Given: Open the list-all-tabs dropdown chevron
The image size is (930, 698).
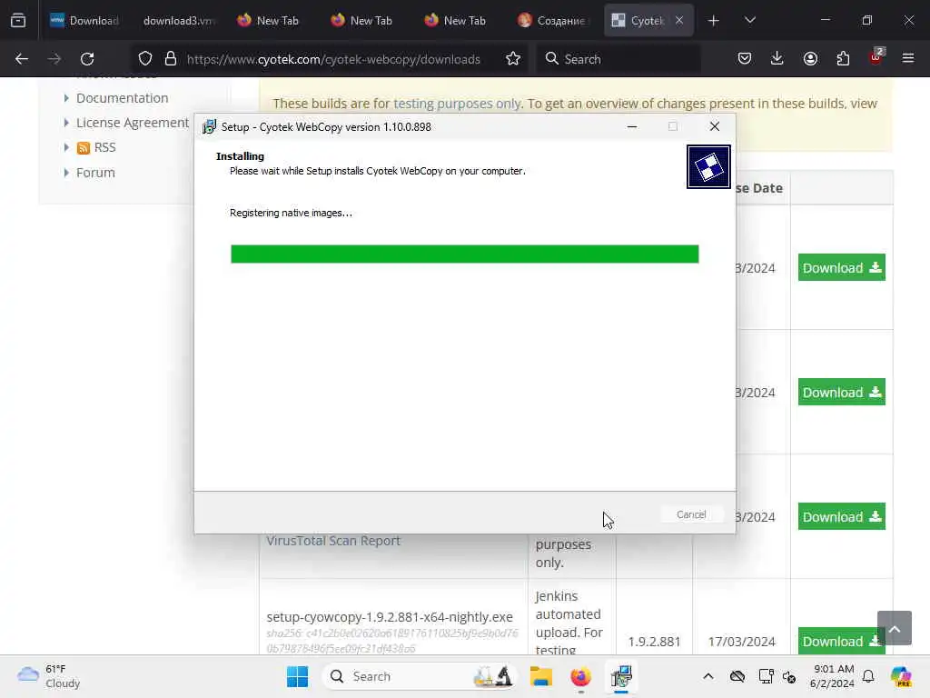Looking at the screenshot, I should [x=750, y=20].
